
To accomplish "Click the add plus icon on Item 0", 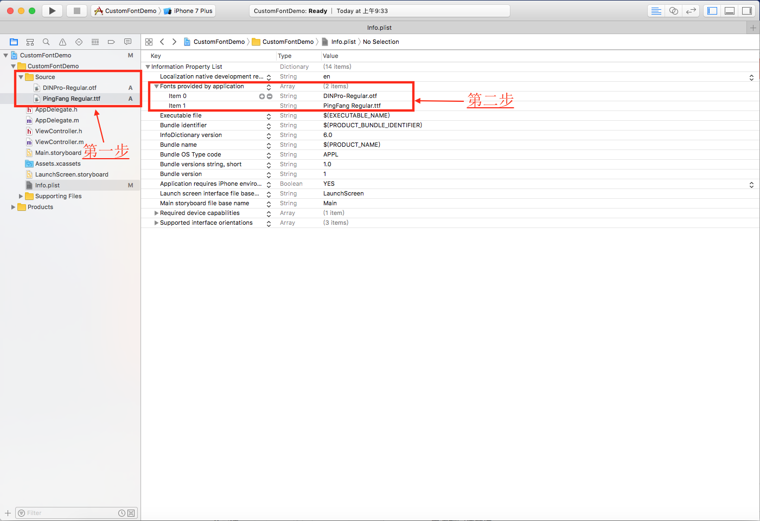I will coord(262,96).
